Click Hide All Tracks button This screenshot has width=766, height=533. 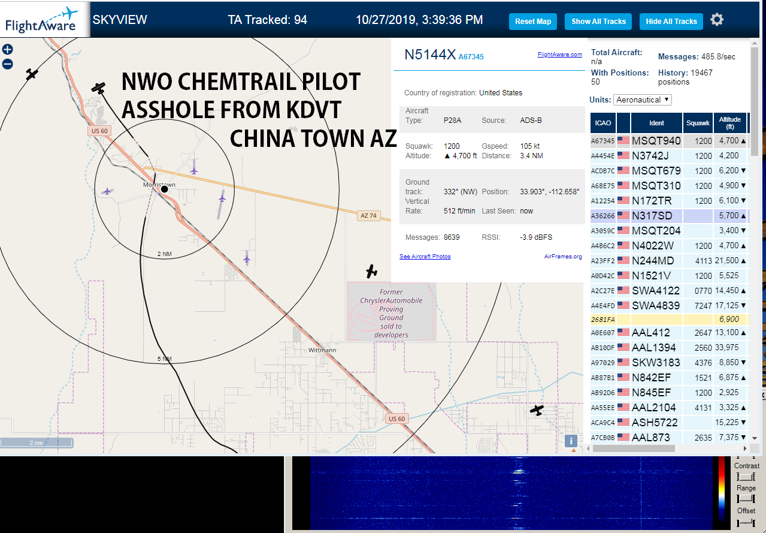click(x=671, y=22)
